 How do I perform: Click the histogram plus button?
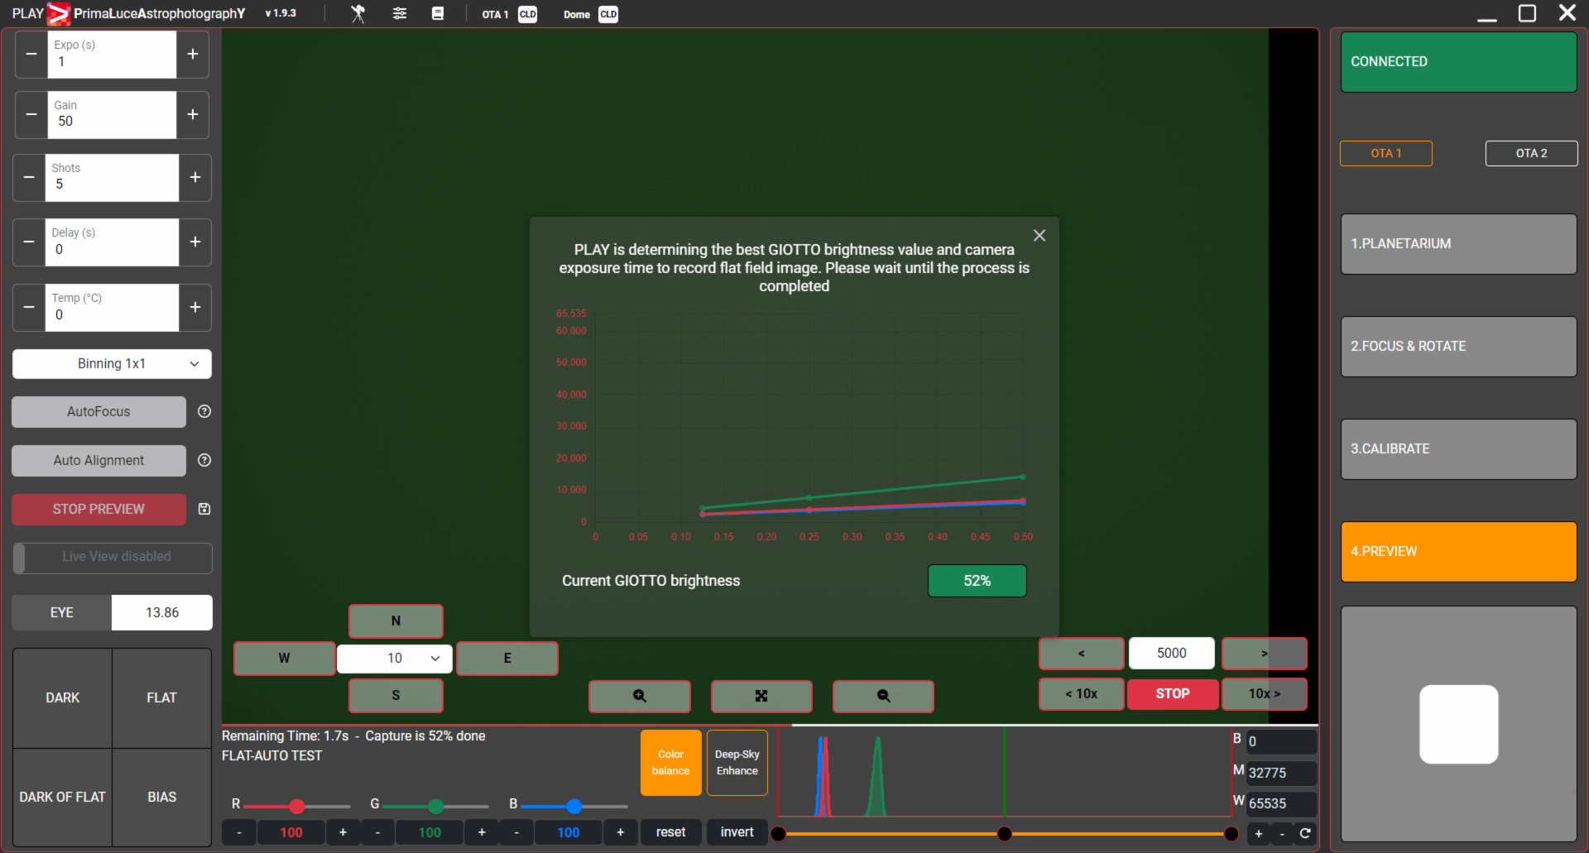point(1259,833)
